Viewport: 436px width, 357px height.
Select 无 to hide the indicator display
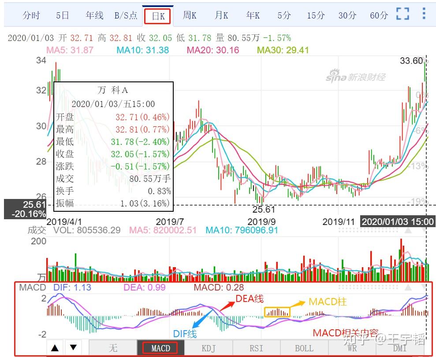coord(113,348)
